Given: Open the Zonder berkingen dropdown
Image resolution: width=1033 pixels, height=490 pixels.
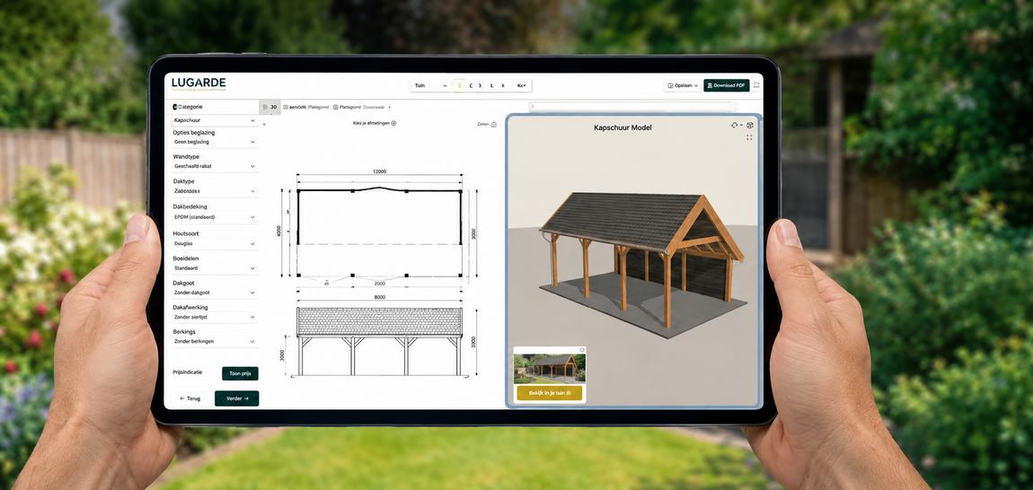Looking at the screenshot, I should [x=214, y=342].
